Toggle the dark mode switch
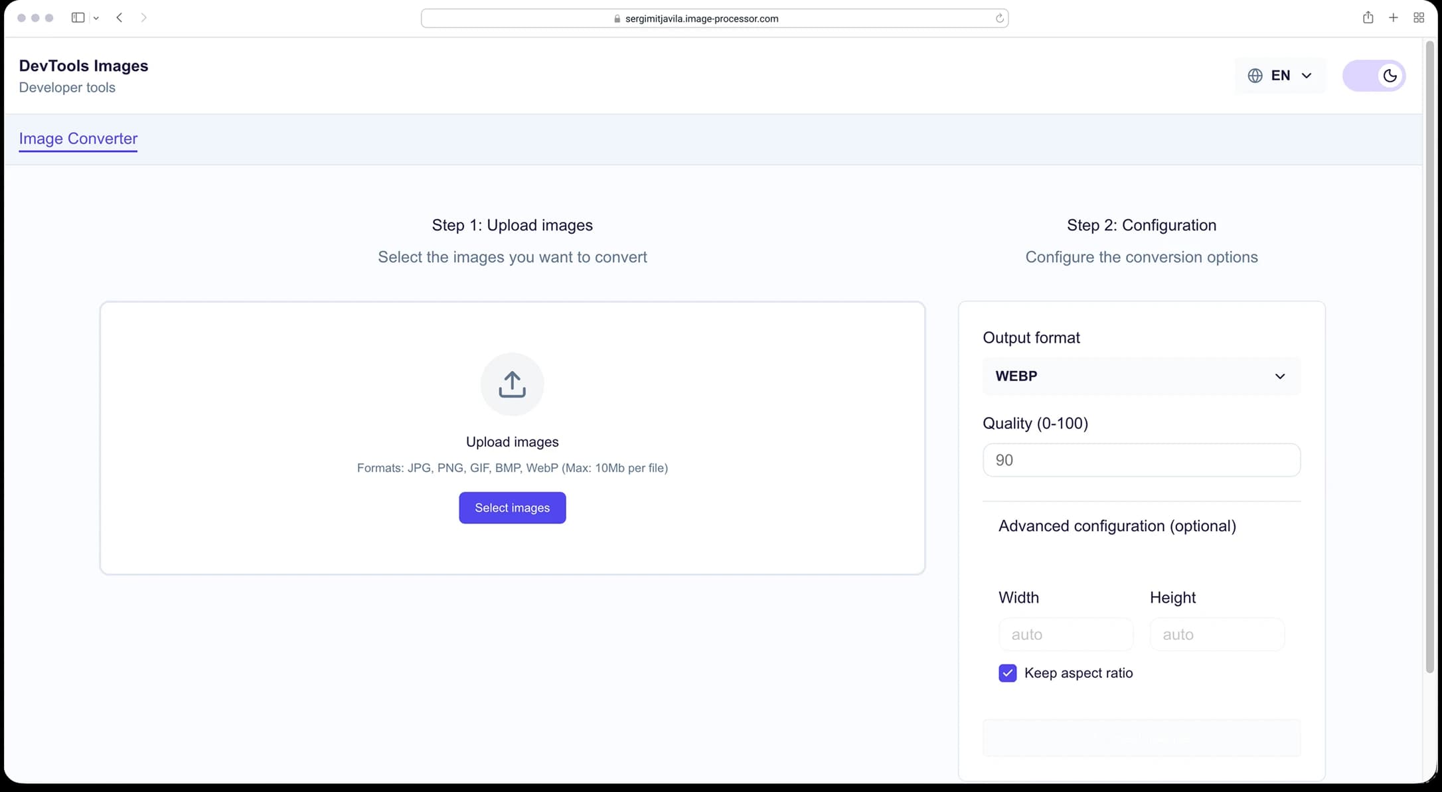1442x792 pixels. 1374,76
